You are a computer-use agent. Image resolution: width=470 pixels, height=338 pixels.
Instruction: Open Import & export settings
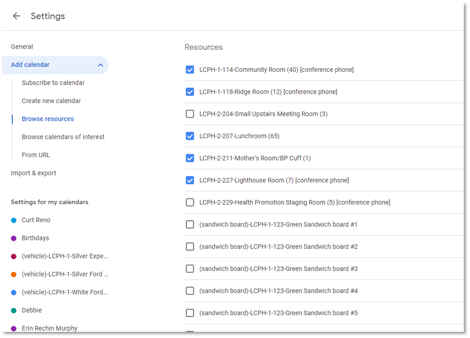(x=34, y=173)
